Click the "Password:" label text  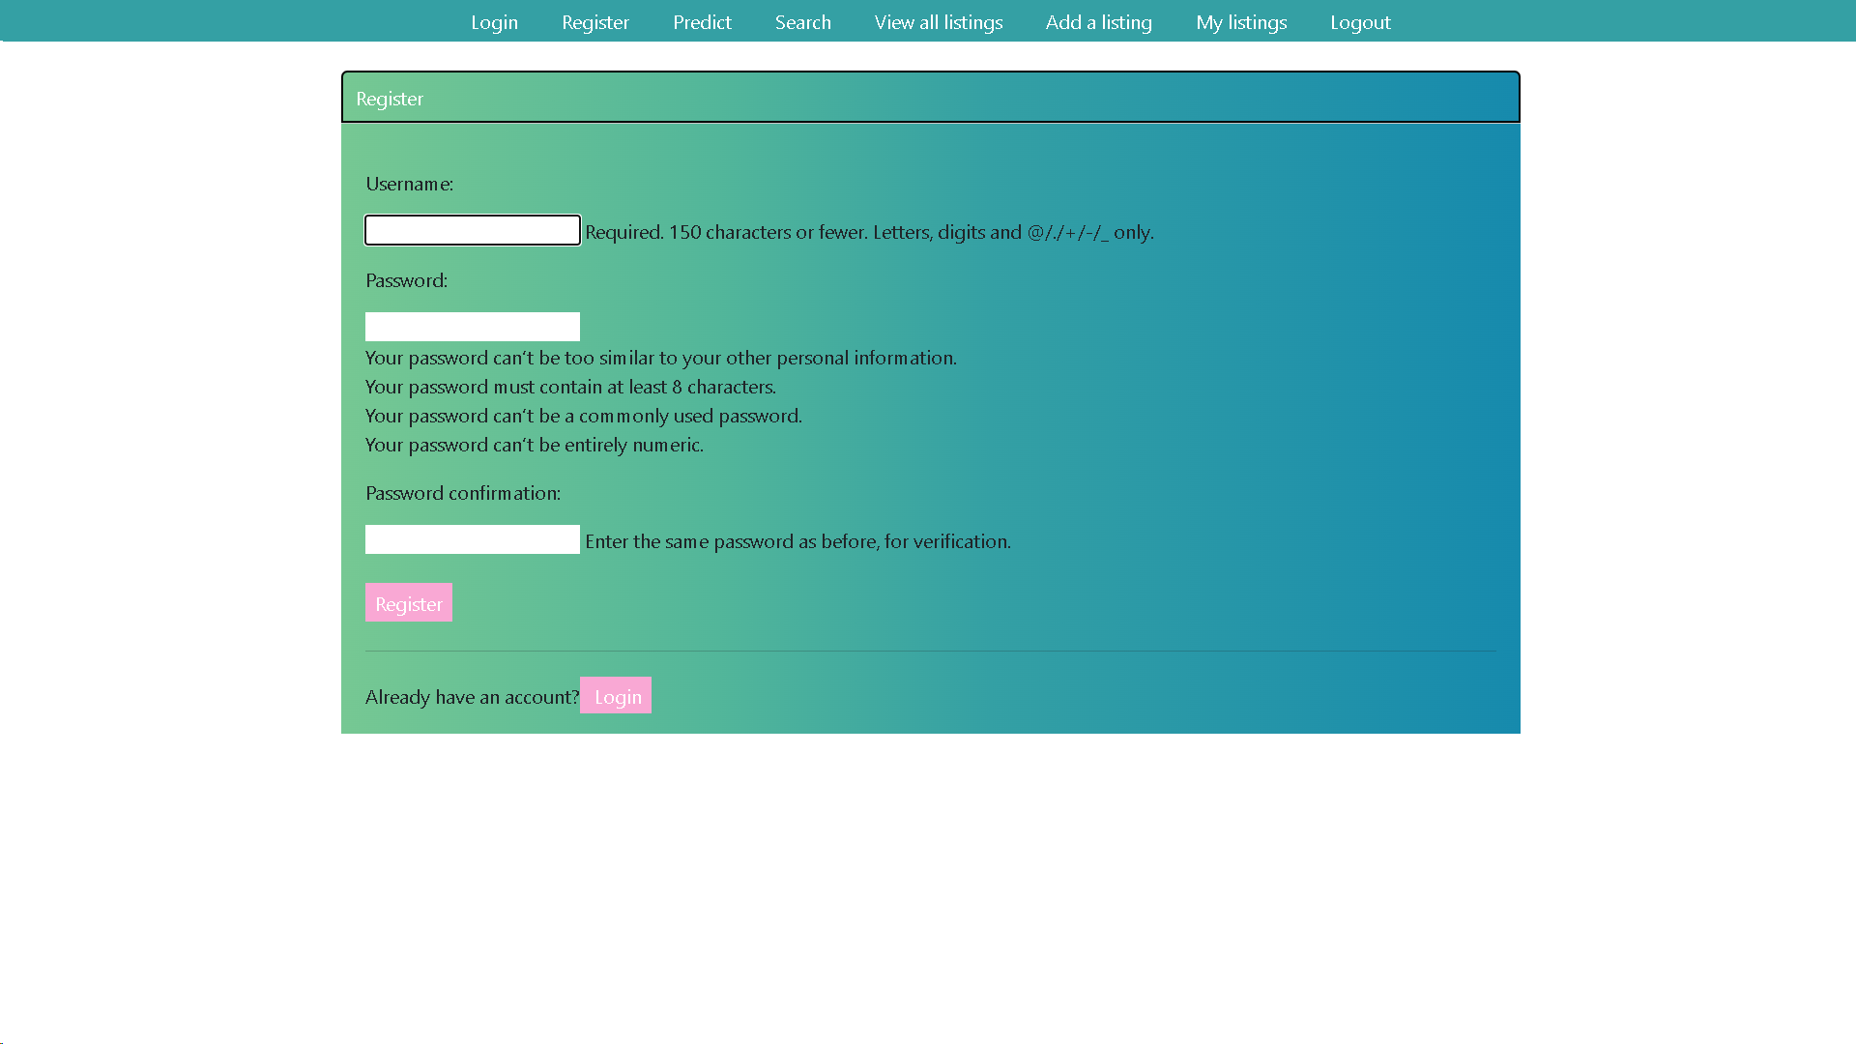pyautogui.click(x=406, y=280)
